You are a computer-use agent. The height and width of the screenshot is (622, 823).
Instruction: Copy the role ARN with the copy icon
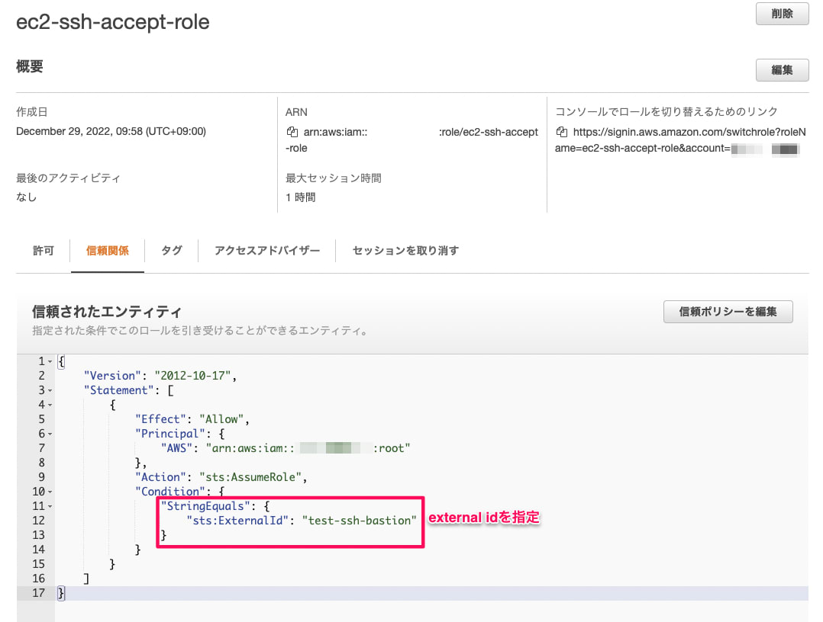(292, 132)
